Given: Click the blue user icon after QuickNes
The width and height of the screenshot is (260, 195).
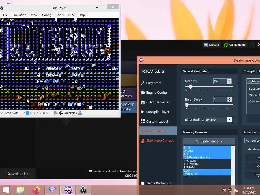Looking at the screenshot, I should tap(80, 113).
